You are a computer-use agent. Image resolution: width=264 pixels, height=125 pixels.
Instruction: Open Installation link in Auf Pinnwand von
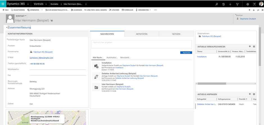tap(119, 68)
